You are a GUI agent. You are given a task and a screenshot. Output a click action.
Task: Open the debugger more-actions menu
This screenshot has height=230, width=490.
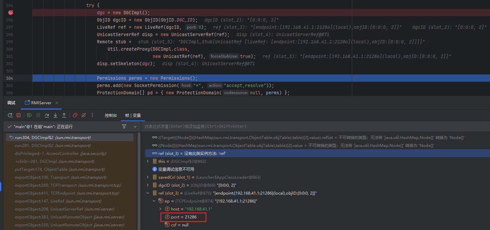point(92,115)
